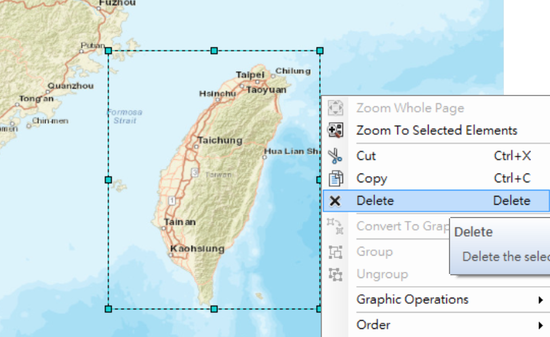
Task: Click the scissors Cut icon
Action: (335, 156)
